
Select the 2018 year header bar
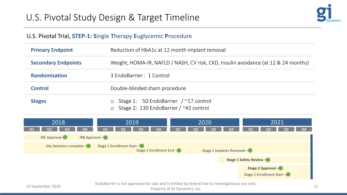pos(58,122)
